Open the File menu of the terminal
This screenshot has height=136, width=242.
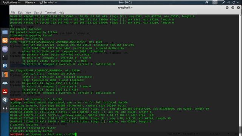[x=13, y=12]
